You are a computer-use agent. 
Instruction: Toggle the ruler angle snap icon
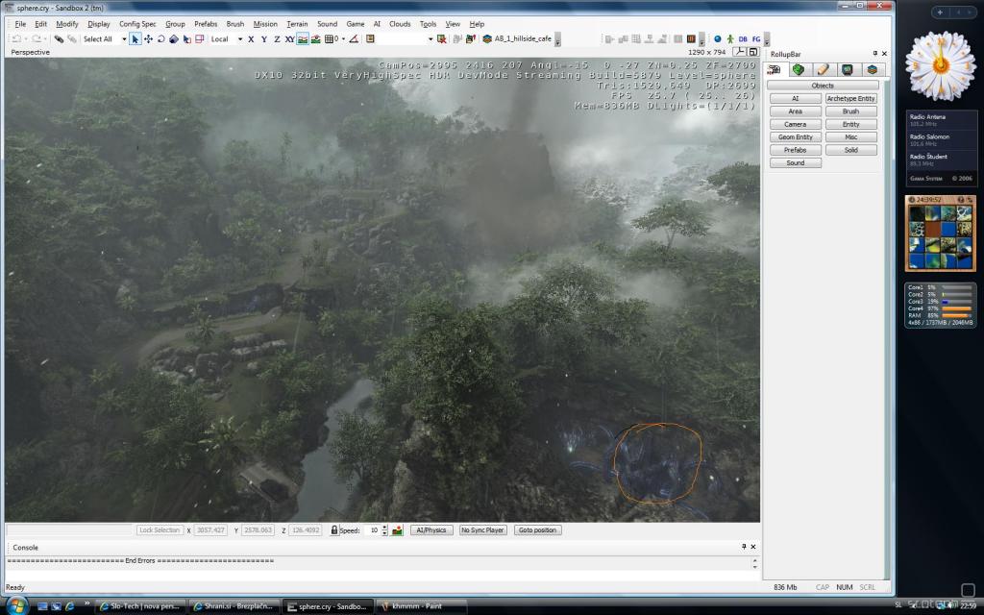(354, 38)
